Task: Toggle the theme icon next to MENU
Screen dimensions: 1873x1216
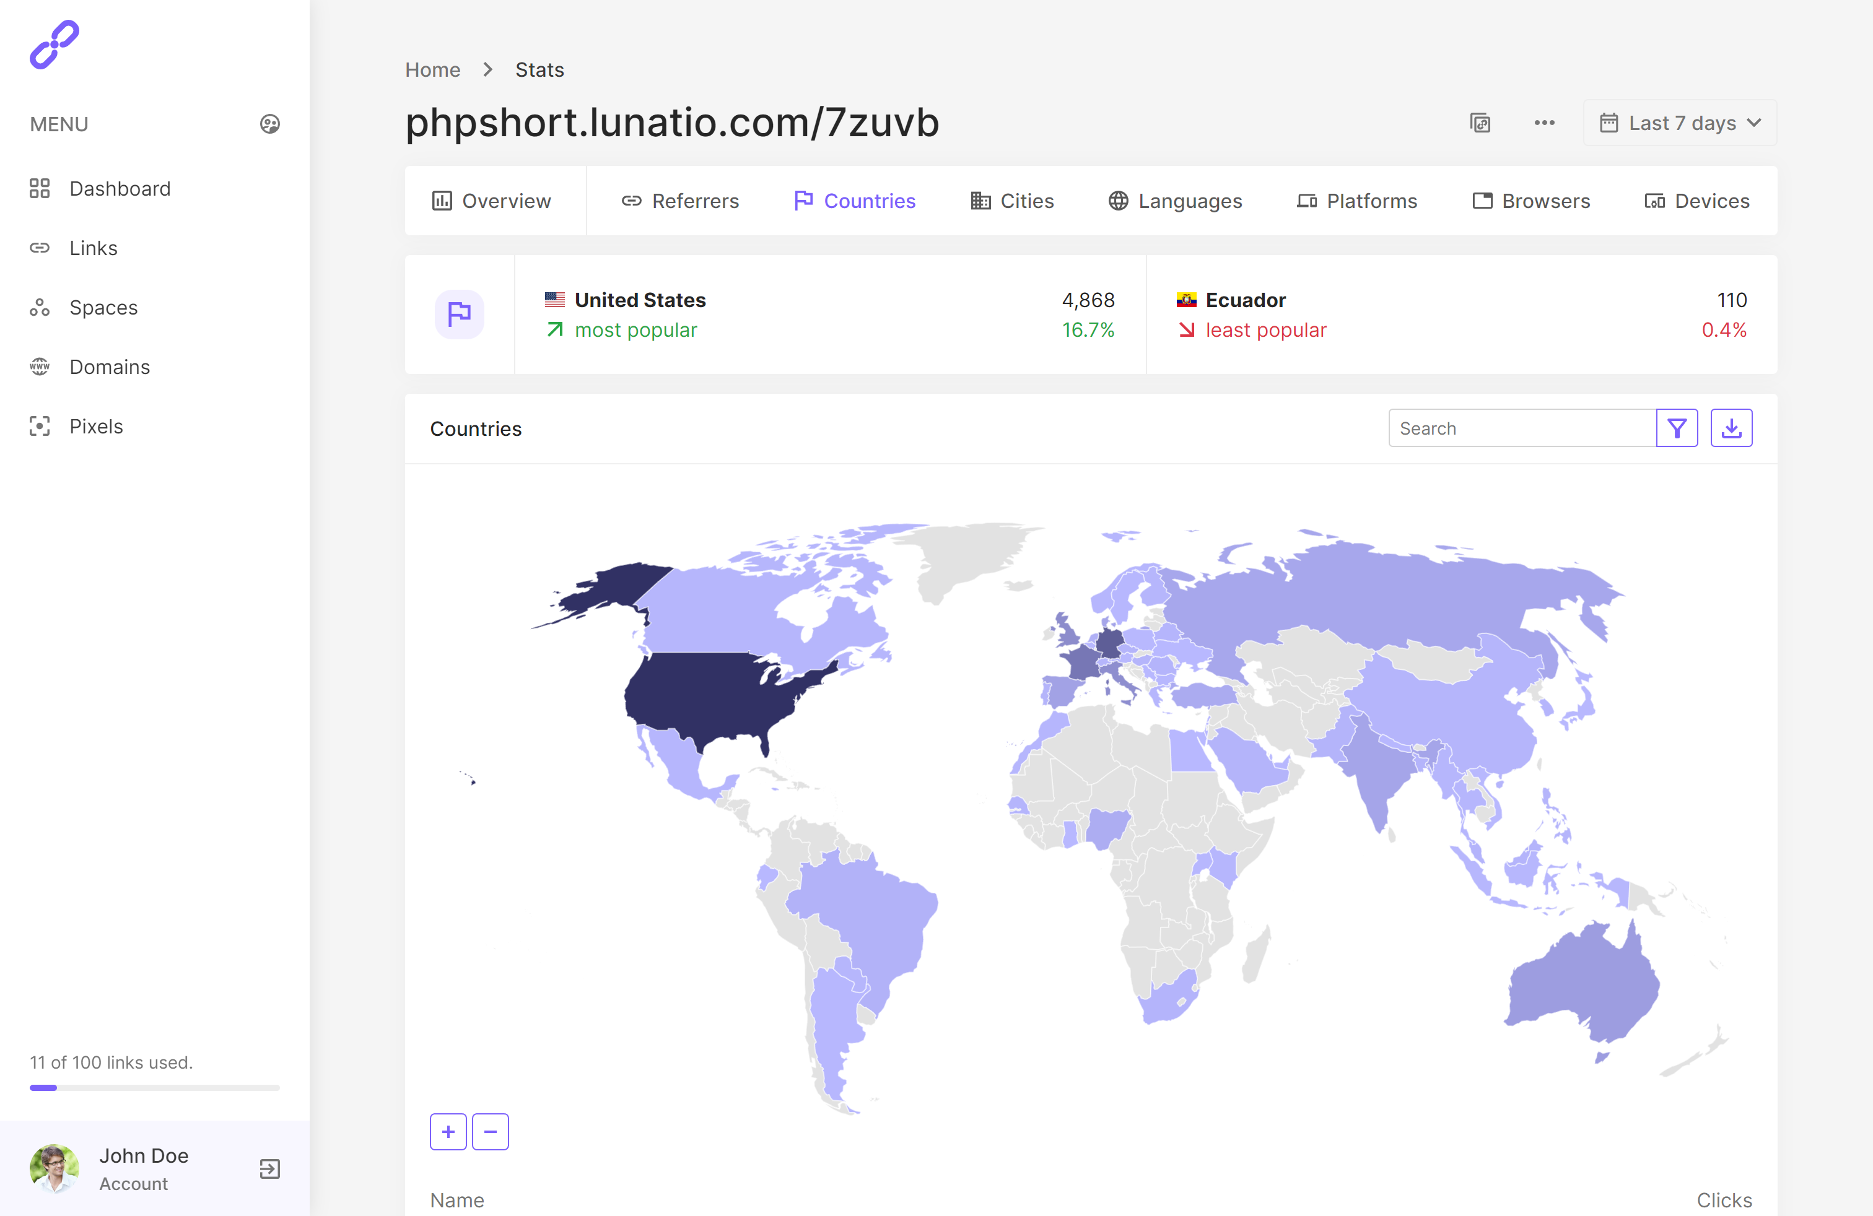Action: click(270, 124)
